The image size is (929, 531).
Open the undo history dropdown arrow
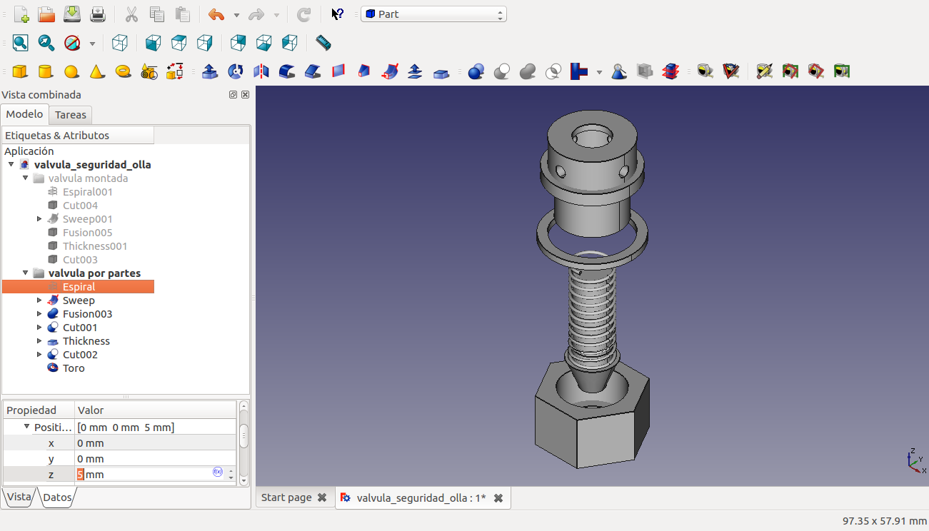(236, 15)
